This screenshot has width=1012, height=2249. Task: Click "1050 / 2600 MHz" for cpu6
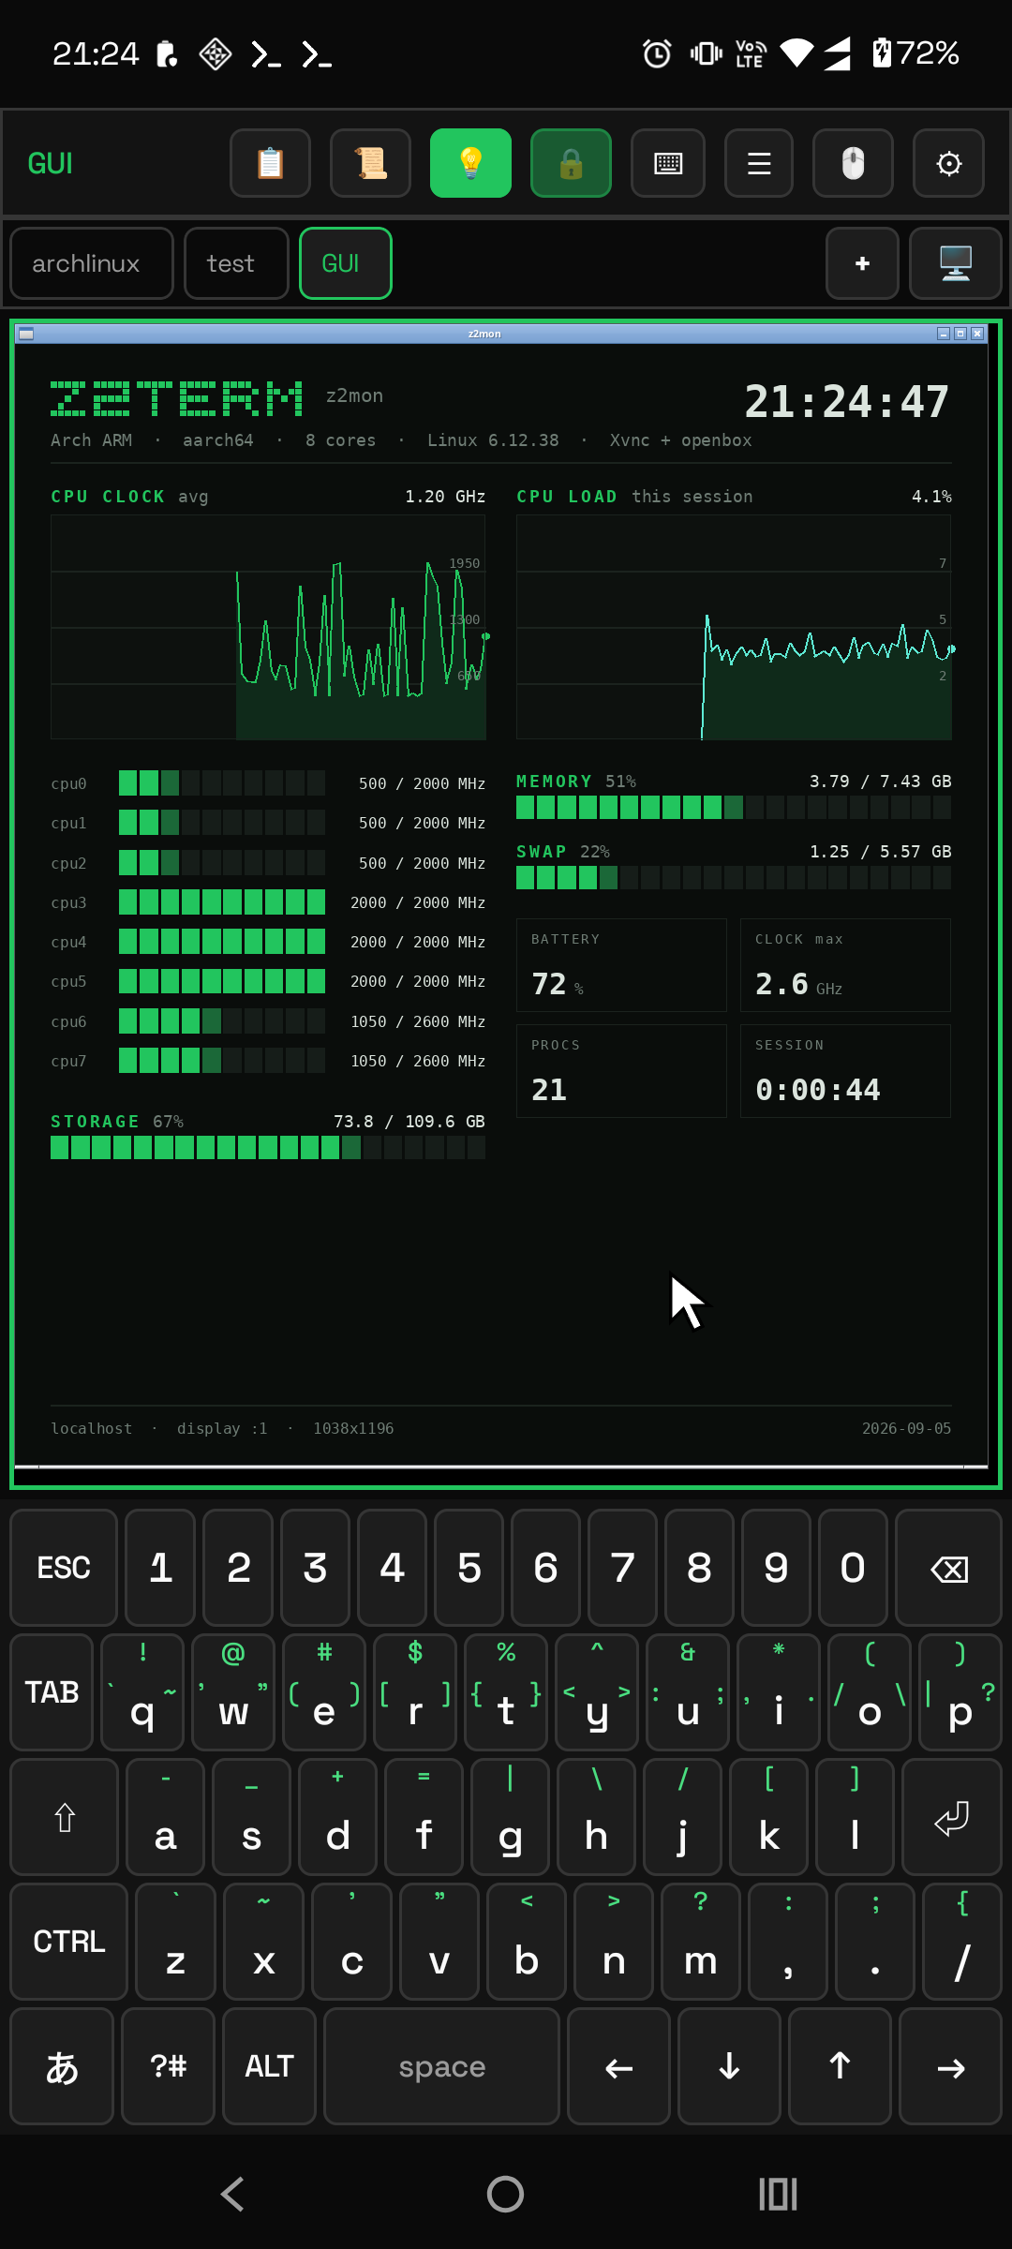click(418, 1021)
